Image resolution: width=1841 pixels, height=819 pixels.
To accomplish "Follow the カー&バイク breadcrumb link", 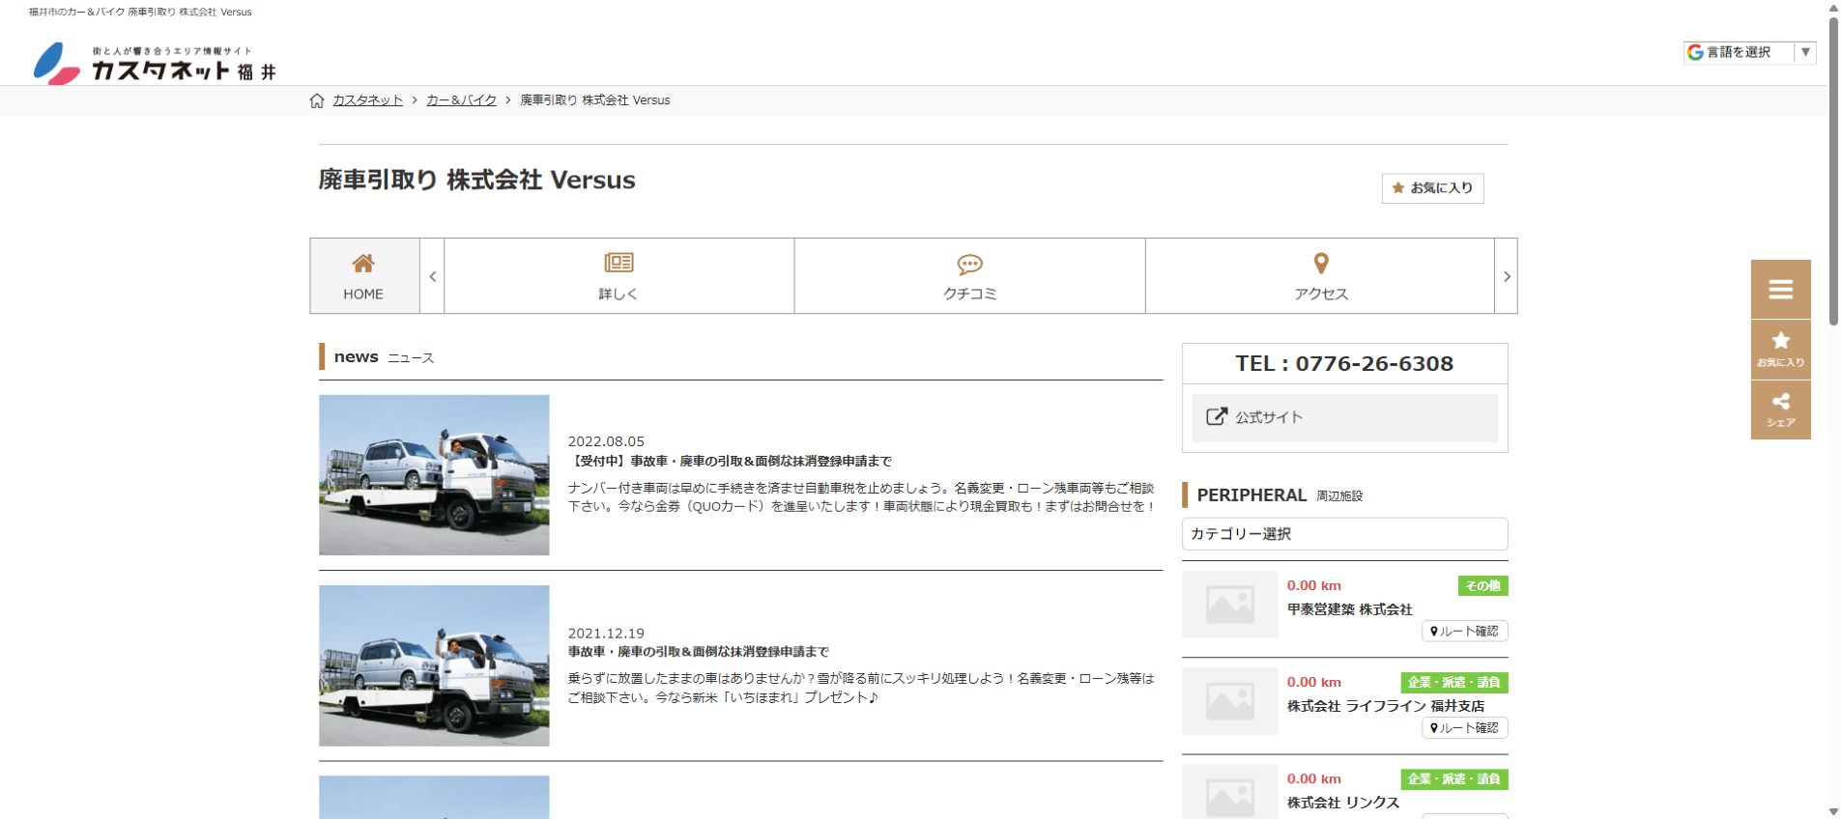I will 461,100.
